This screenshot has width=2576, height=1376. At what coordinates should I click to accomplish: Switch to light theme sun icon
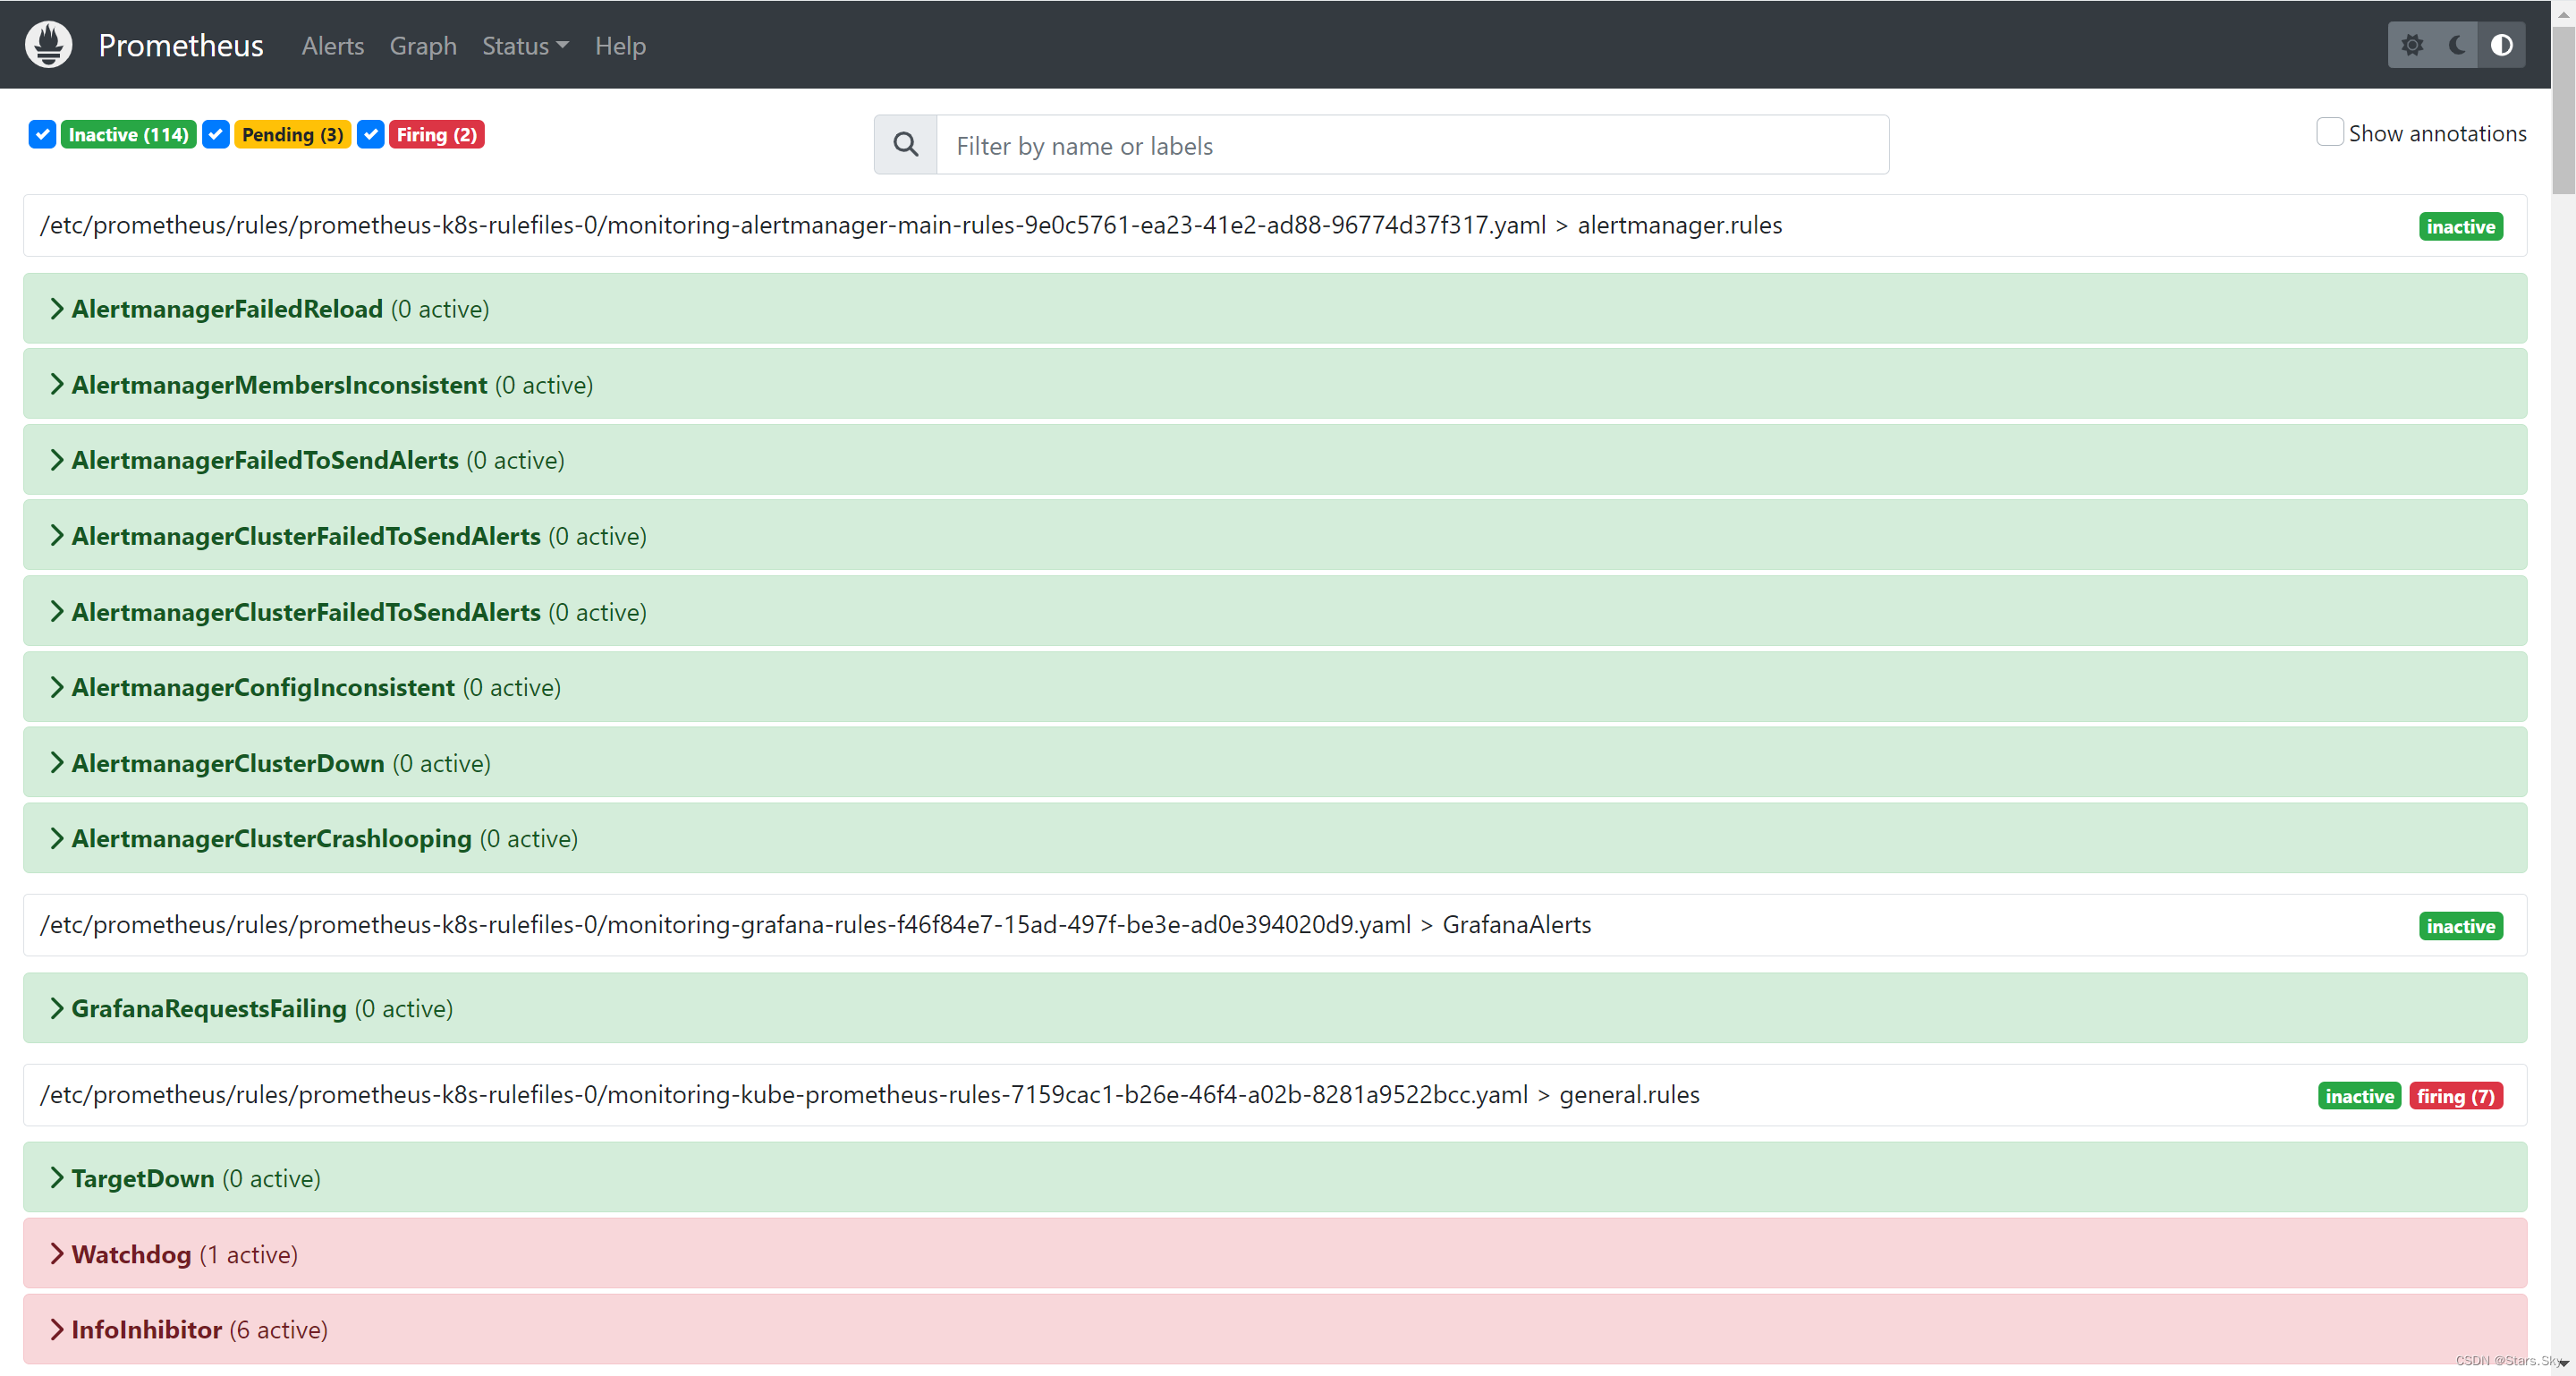(x=2412, y=45)
